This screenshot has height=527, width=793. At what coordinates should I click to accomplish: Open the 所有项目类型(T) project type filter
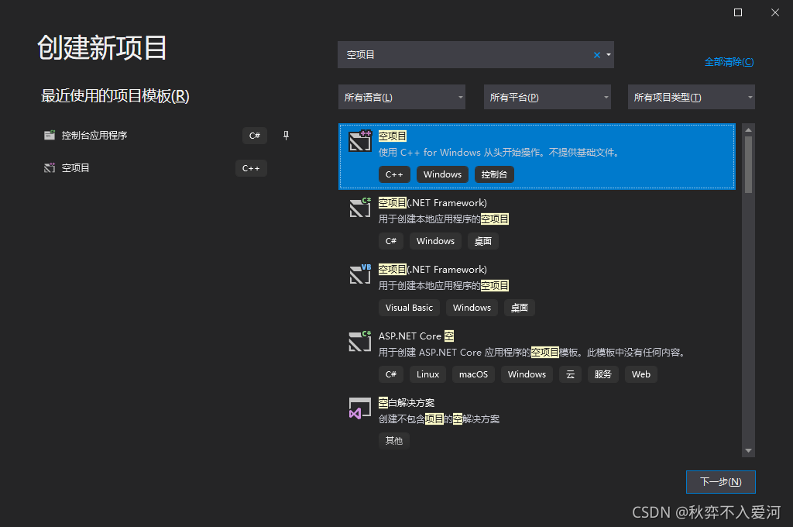coord(692,97)
